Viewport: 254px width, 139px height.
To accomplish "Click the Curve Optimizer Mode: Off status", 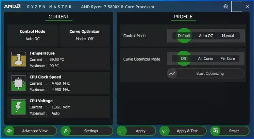I will point(85,39).
